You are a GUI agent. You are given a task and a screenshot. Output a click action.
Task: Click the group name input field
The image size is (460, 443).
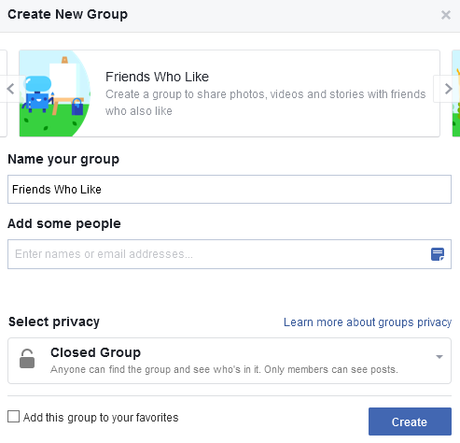coord(230,190)
